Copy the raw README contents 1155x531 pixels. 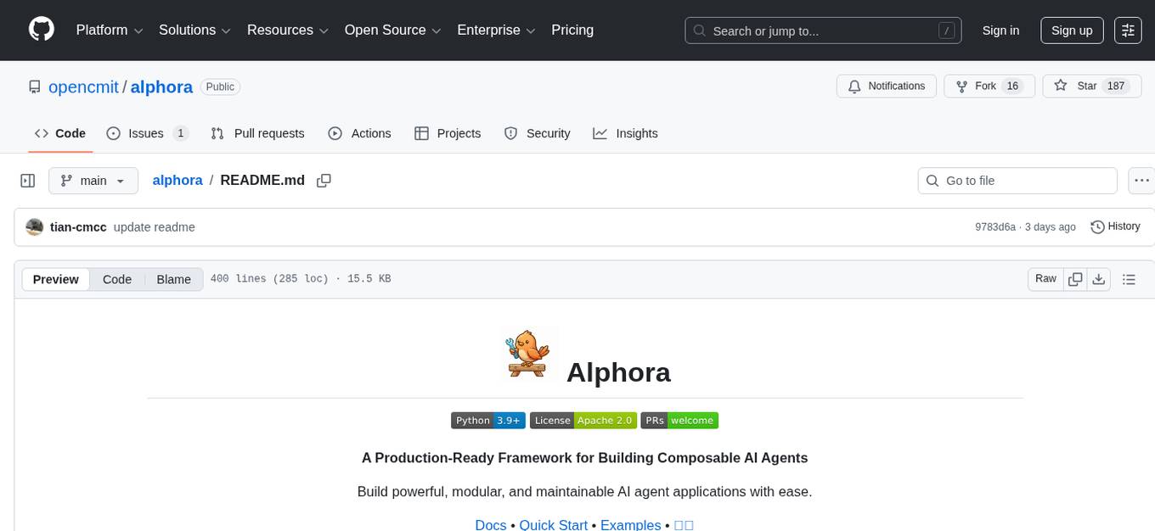point(1075,278)
